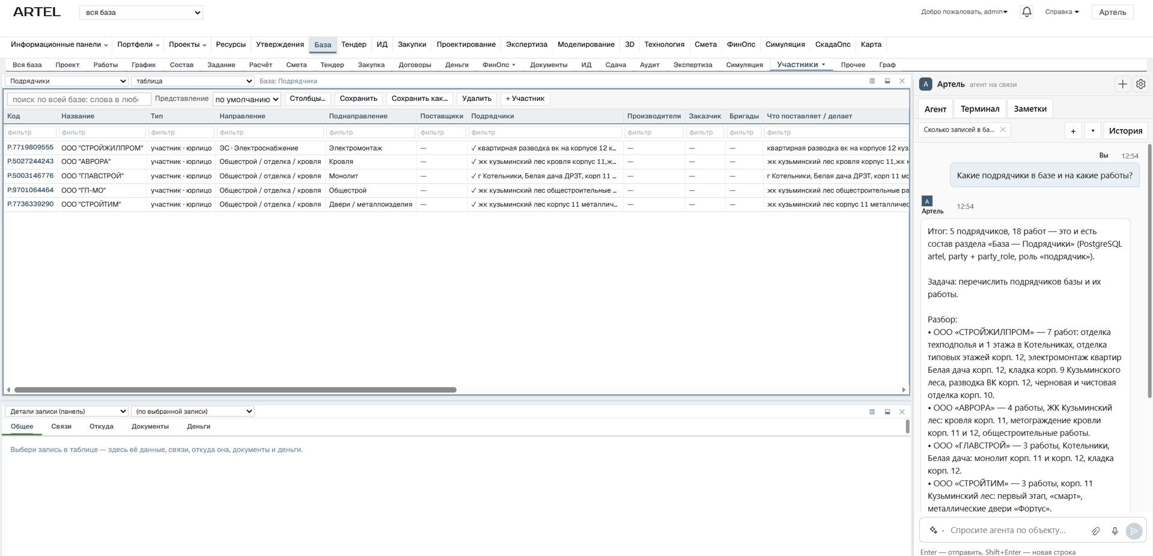This screenshot has width=1153, height=556.
Task: Open the История button in agent panel
Action: pos(1125,131)
